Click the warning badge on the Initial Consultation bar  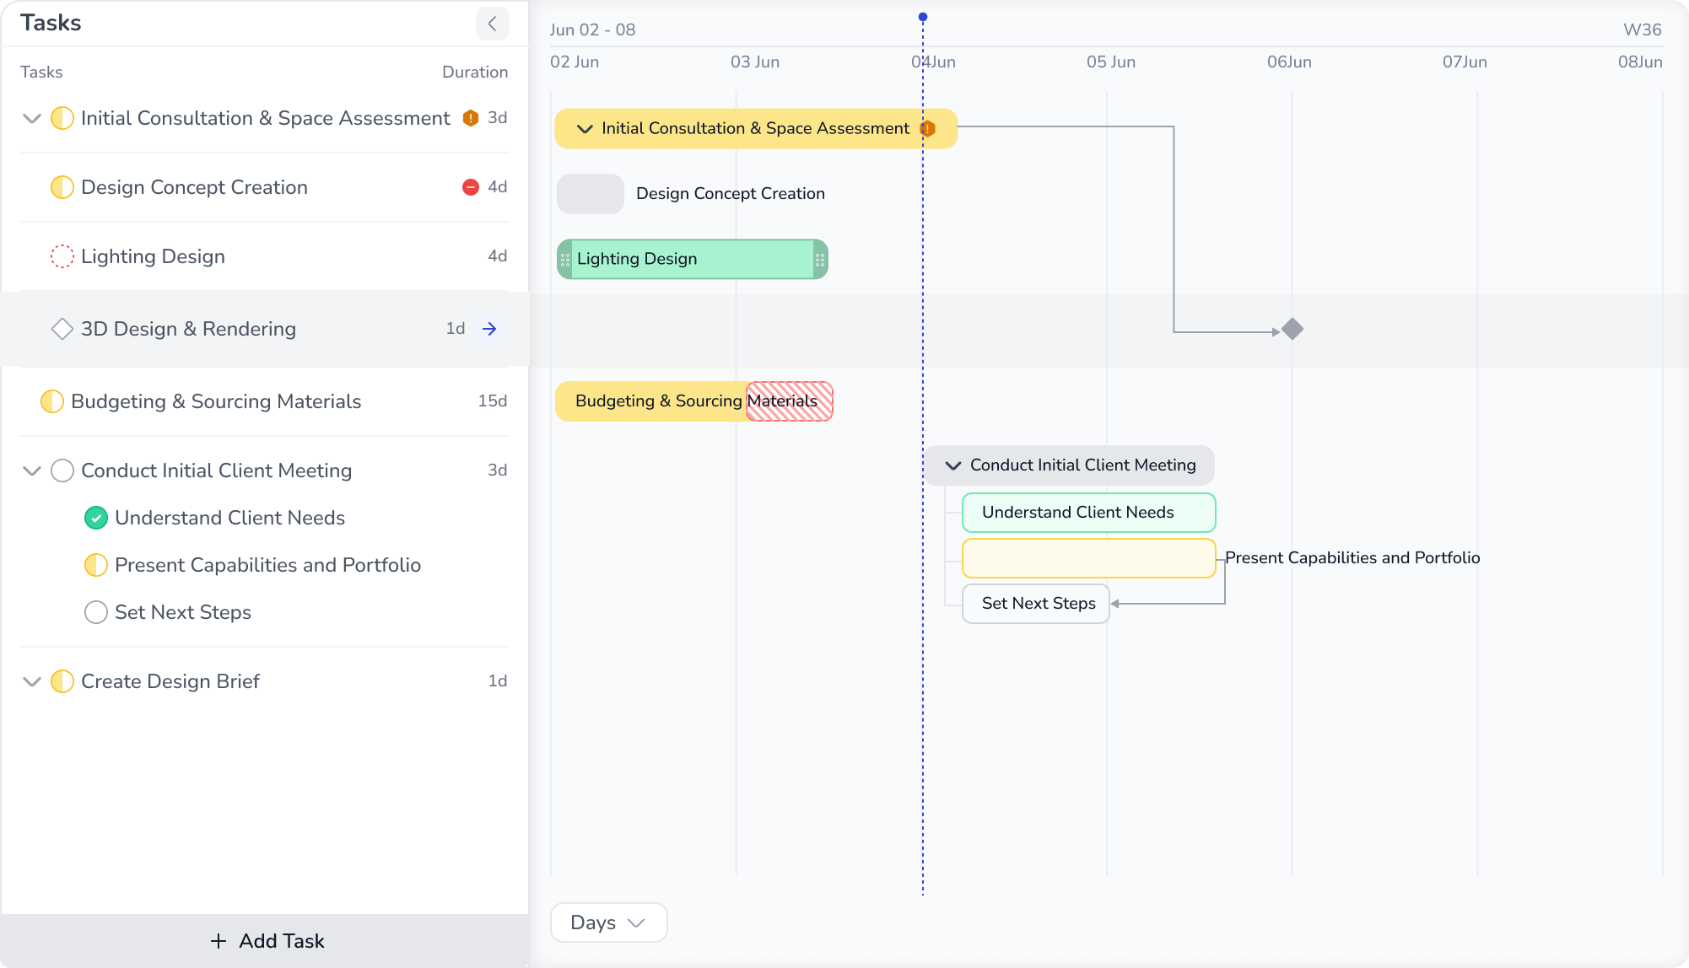927,129
